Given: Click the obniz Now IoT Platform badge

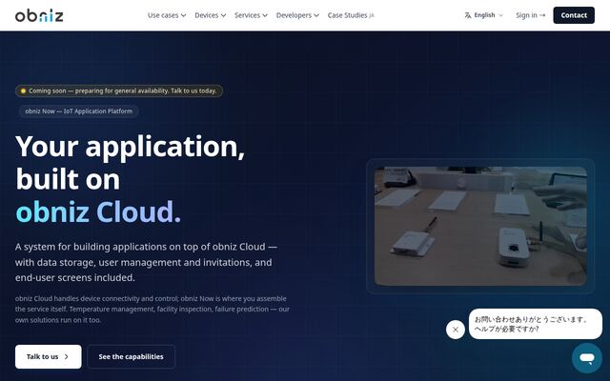Looking at the screenshot, I should [x=78, y=111].
